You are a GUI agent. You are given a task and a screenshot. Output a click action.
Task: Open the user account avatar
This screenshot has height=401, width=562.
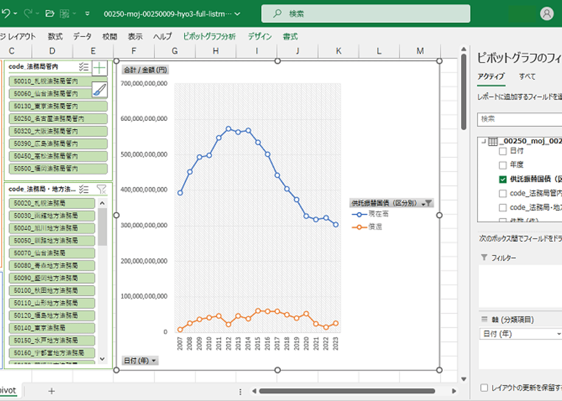547,13
